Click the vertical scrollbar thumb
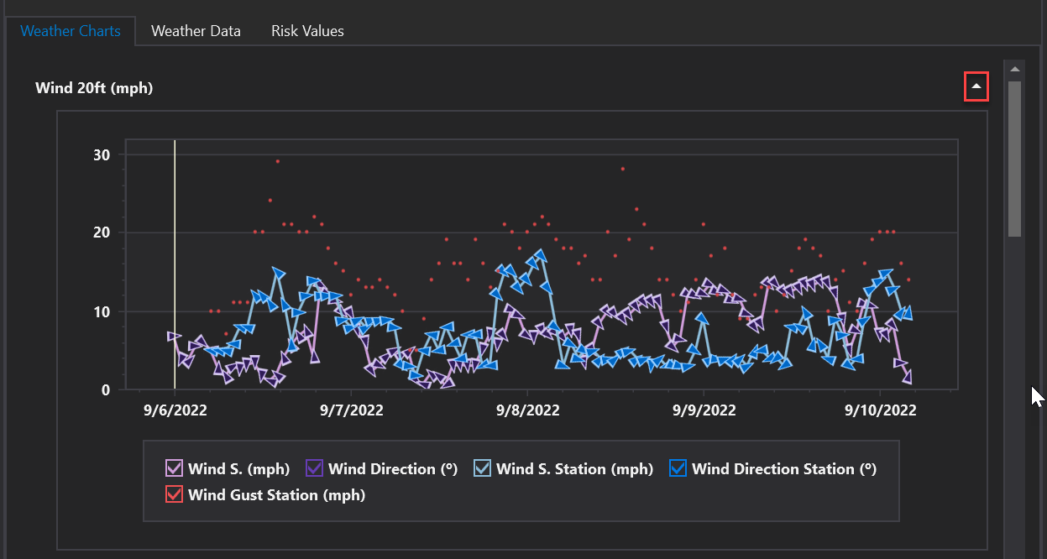 click(x=1014, y=158)
